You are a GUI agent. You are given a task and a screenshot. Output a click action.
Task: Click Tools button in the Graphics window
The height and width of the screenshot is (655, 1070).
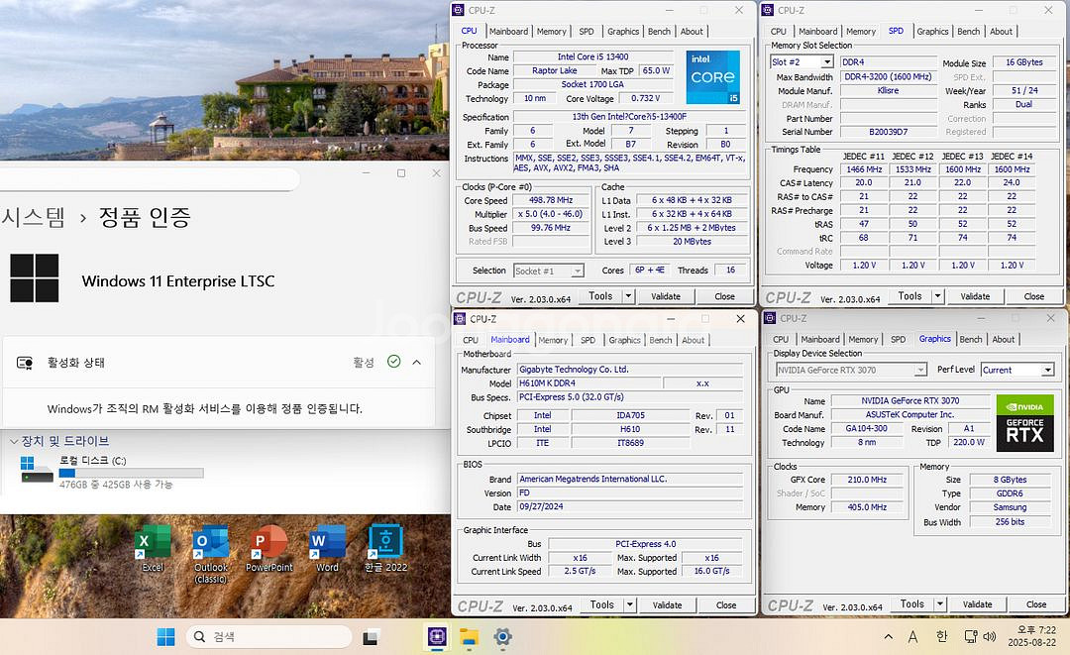tap(911, 603)
